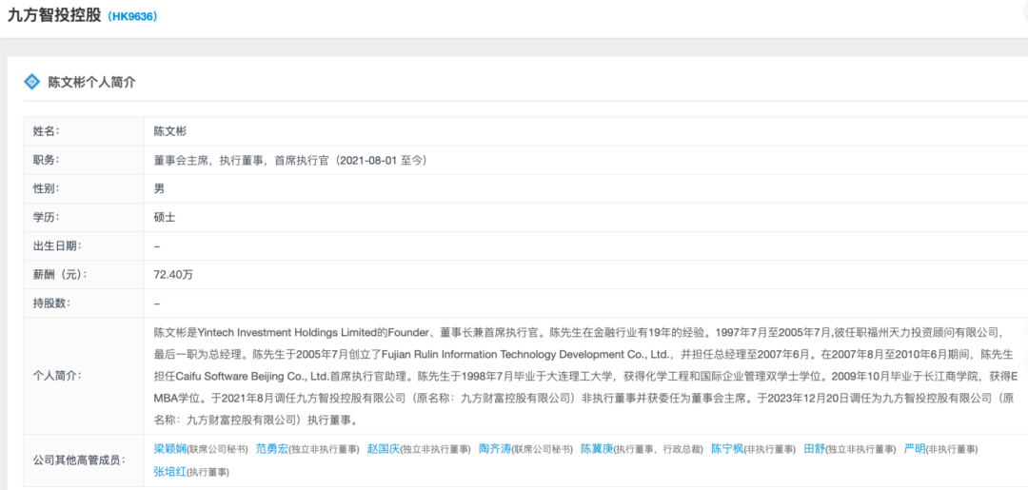Open executive profile of 梁颖娴

pos(170,449)
